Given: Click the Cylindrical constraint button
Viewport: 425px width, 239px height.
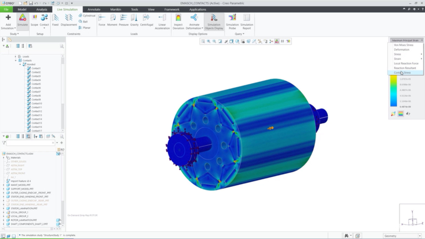Looking at the screenshot, I should tap(87, 16).
